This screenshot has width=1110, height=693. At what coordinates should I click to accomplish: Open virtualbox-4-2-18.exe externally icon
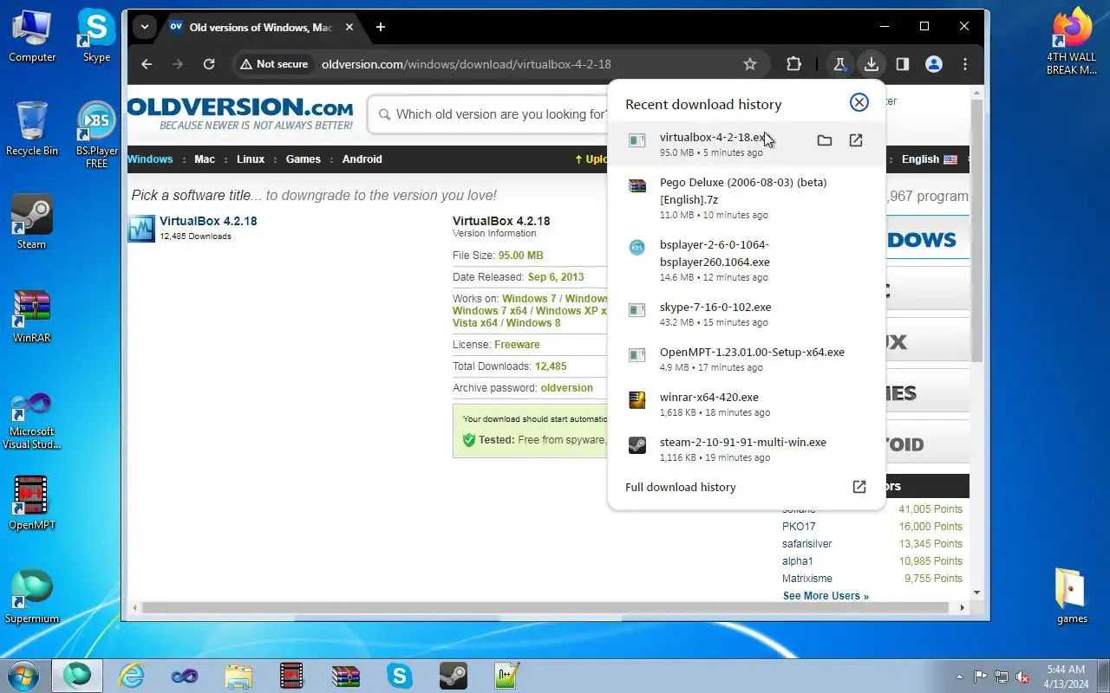click(x=856, y=140)
